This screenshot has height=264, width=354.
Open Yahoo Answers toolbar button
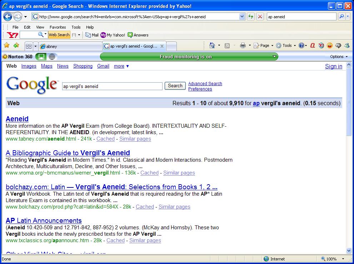pos(138,35)
